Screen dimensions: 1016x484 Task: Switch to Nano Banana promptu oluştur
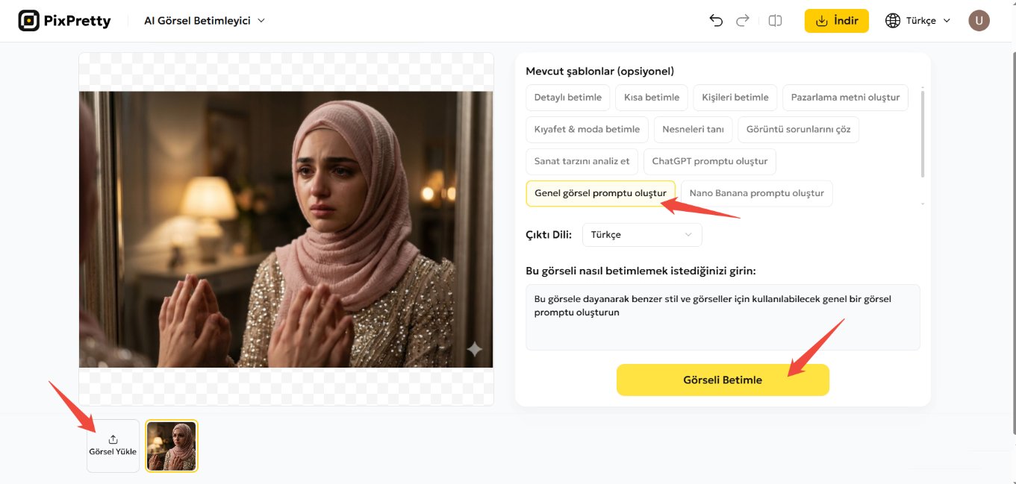point(756,192)
